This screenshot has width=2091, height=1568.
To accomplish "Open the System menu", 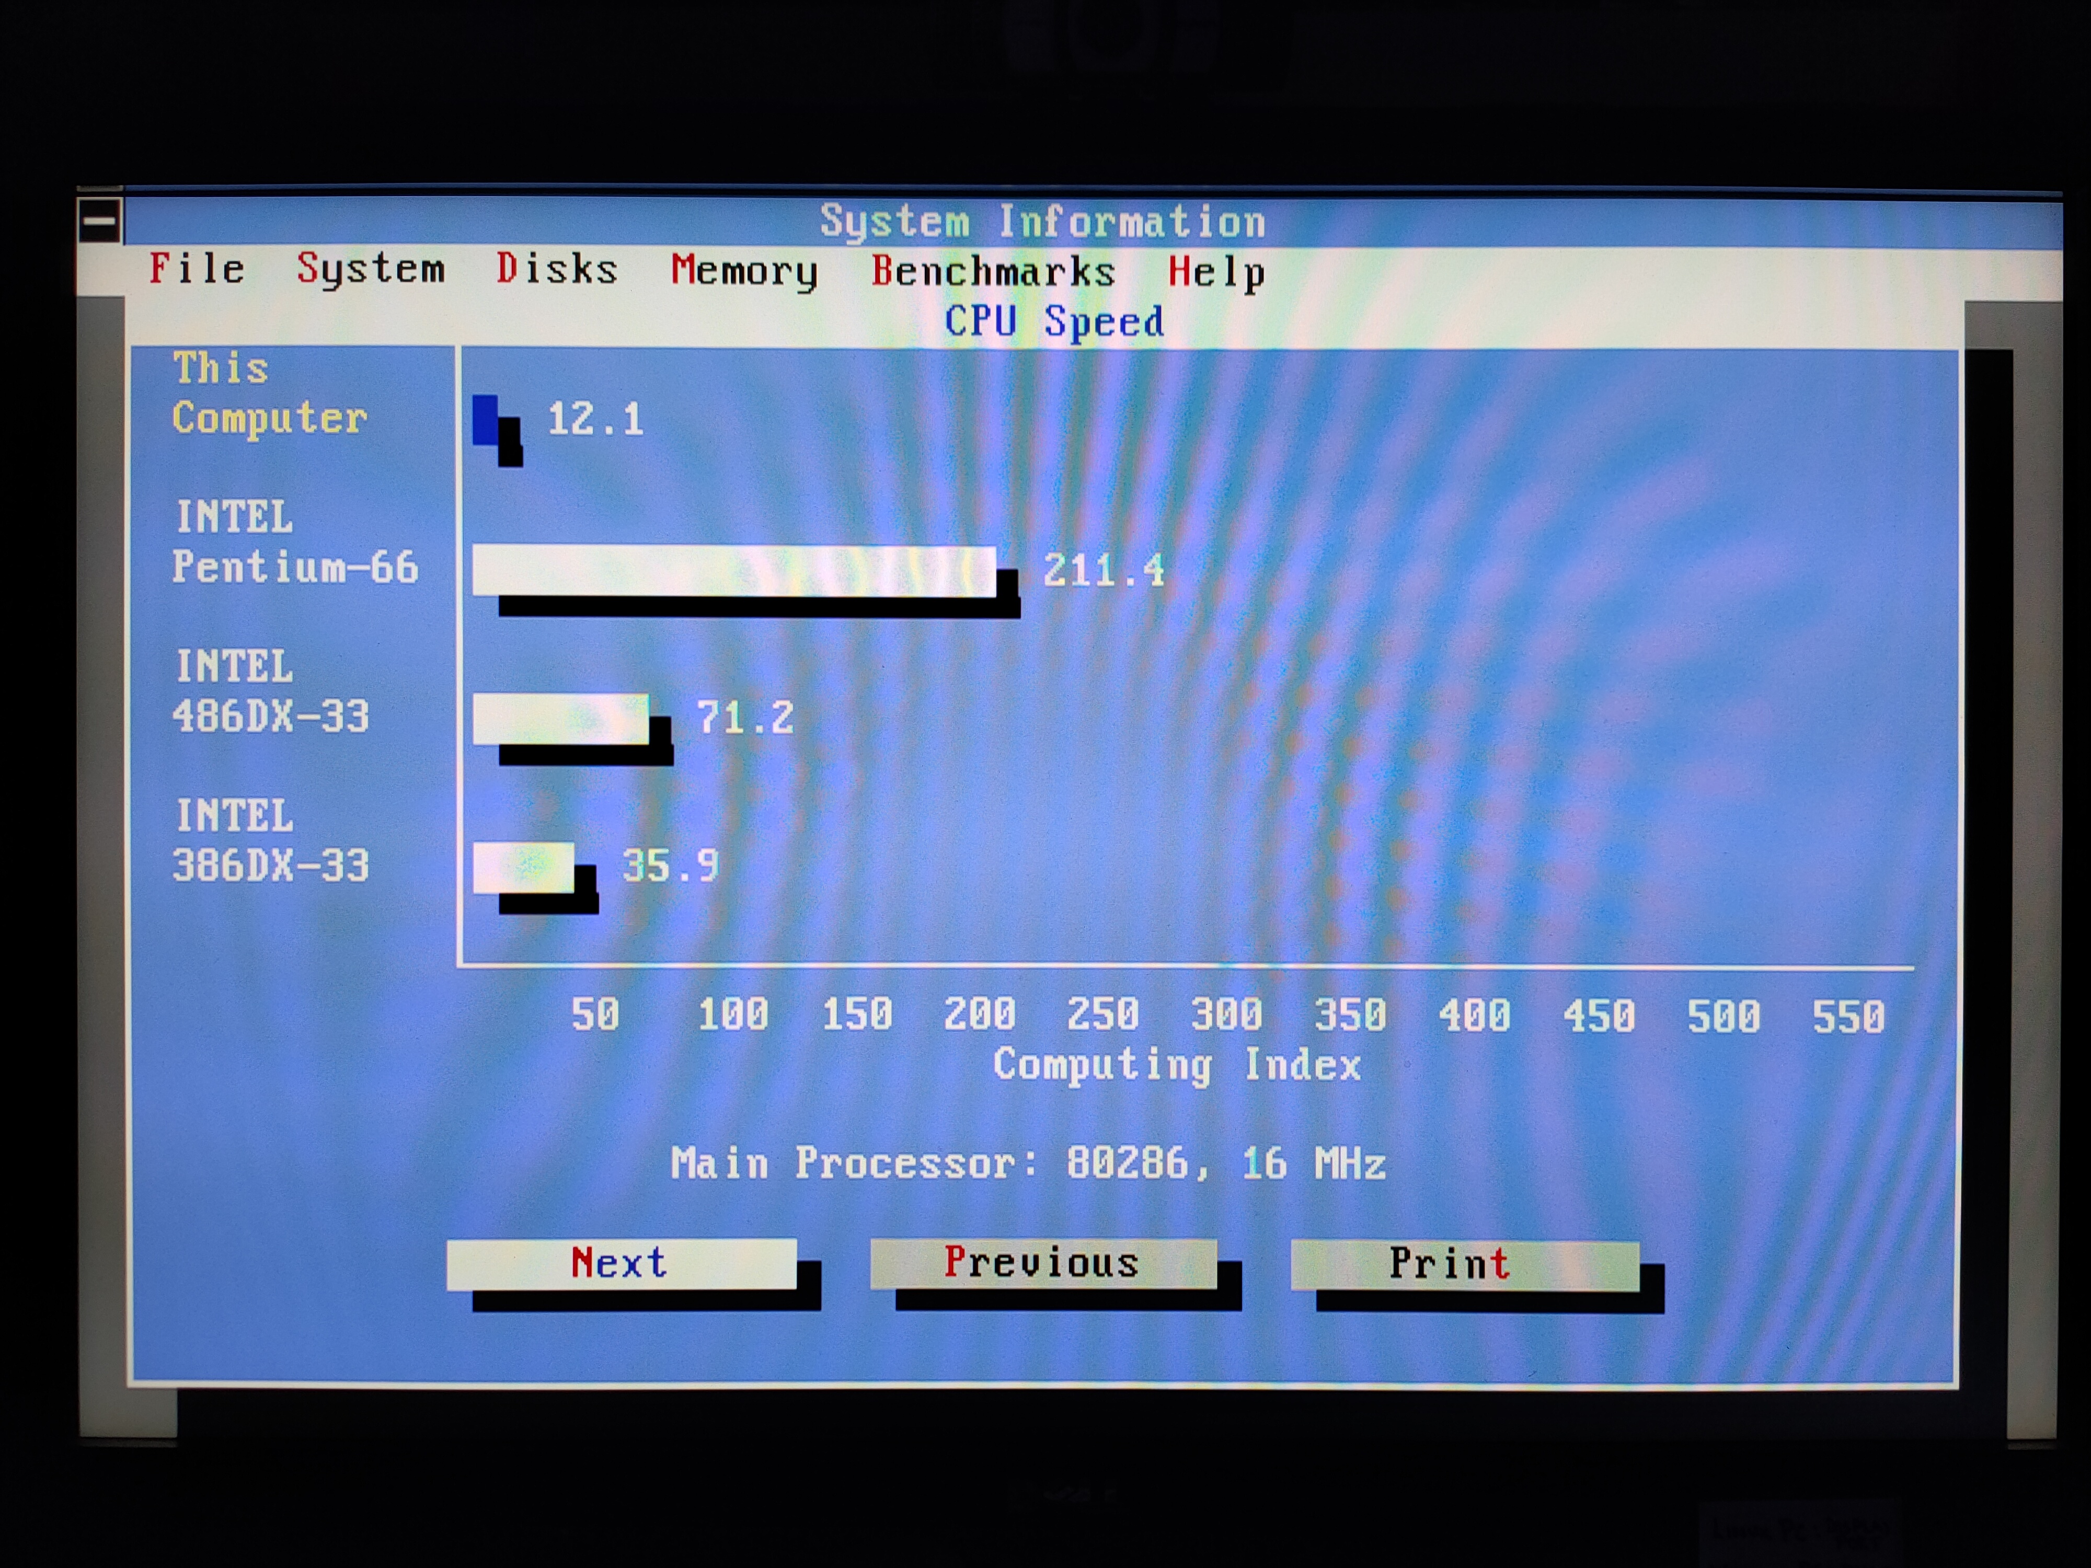I will [x=371, y=269].
